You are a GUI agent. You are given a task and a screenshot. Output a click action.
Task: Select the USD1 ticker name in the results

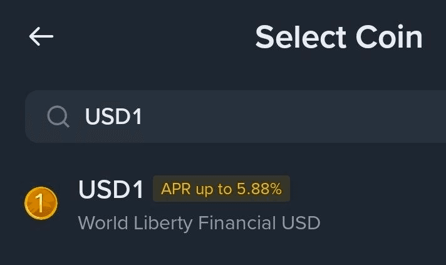tap(111, 190)
